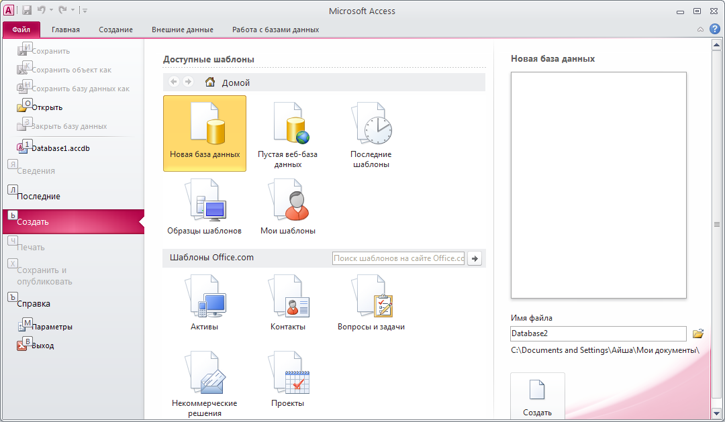Click the scrollbar up arrow
Image resolution: width=725 pixels, height=422 pixels.
pos(717,45)
